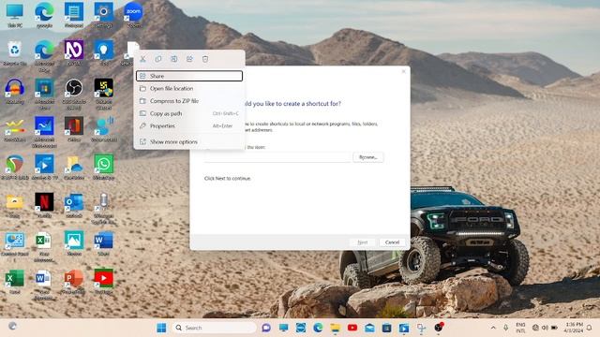Open the Windows Start menu
The width and height of the screenshot is (600, 337).
point(161,328)
